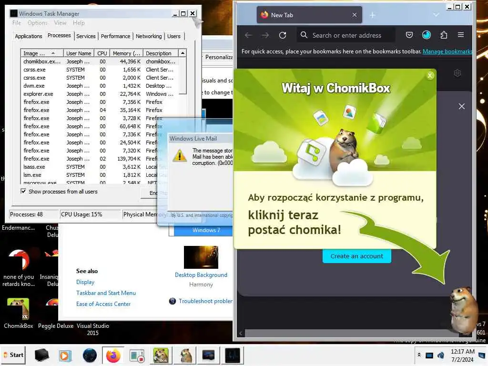Open a new Firefox tab with plus

[373, 15]
